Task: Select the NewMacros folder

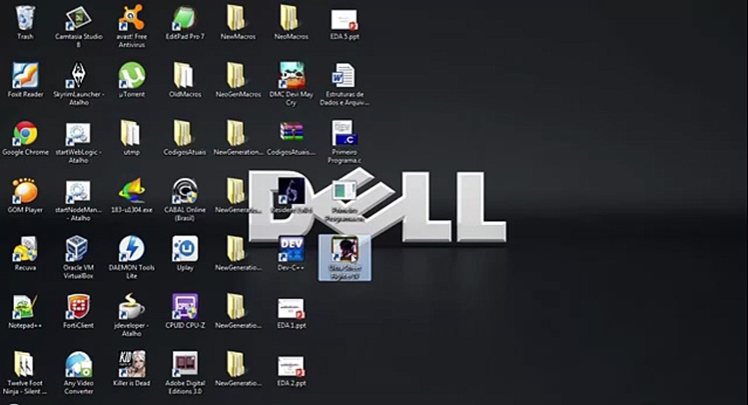Action: coord(238,22)
